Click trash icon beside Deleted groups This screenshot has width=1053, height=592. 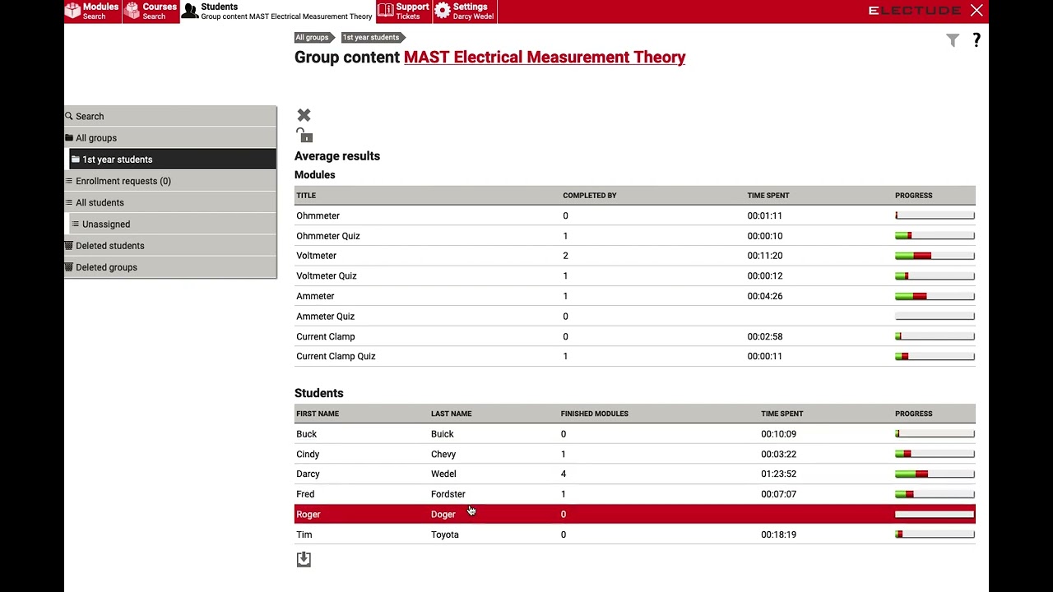(x=69, y=267)
